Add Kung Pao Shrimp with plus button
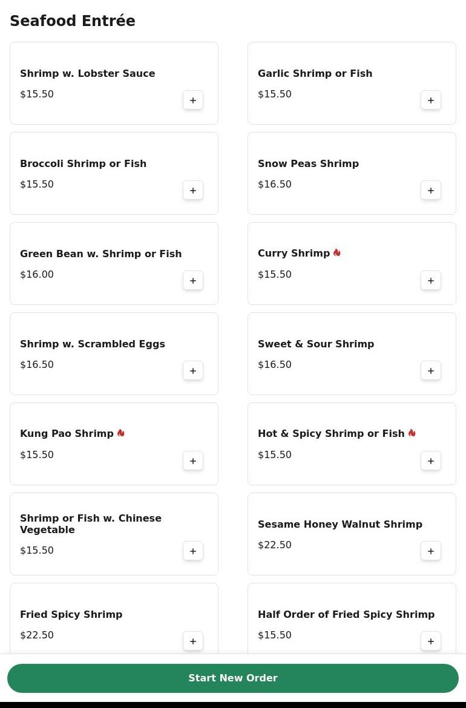Image resolution: width=466 pixels, height=708 pixels. point(193,461)
